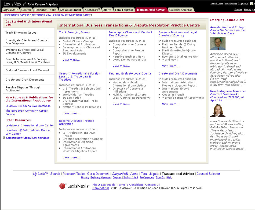Open the Search tab
This screenshot has height=210, width=255.
click(x=26, y=10)
